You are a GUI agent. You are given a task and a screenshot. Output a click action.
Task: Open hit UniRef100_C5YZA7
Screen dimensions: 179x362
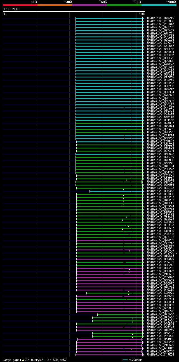point(161,43)
